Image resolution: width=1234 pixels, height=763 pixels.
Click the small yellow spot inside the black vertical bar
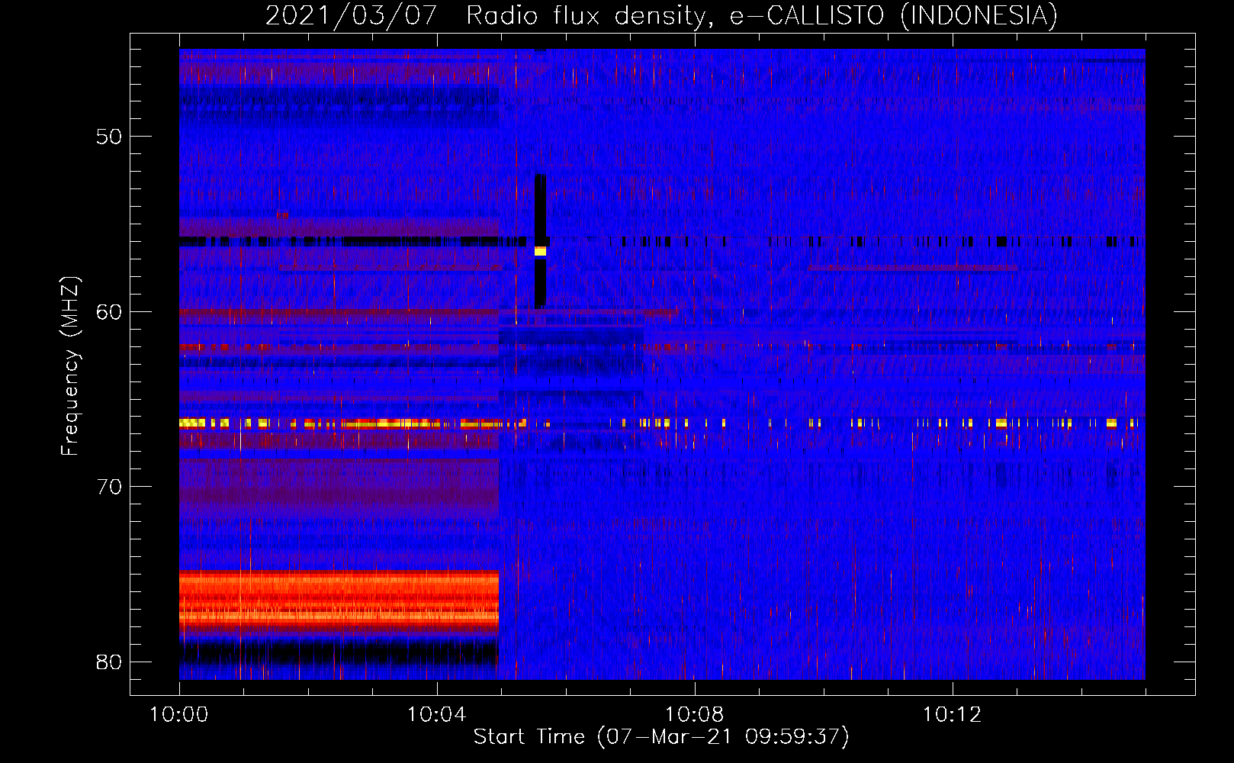[x=540, y=251]
